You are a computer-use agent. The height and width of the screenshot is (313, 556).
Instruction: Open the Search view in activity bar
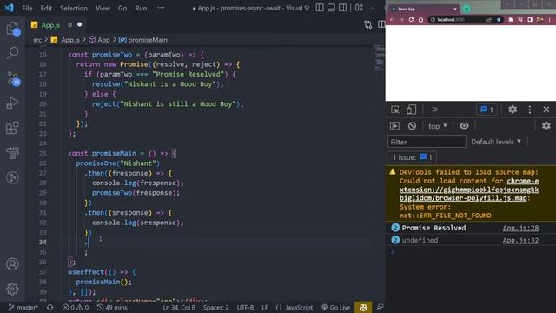tap(12, 52)
